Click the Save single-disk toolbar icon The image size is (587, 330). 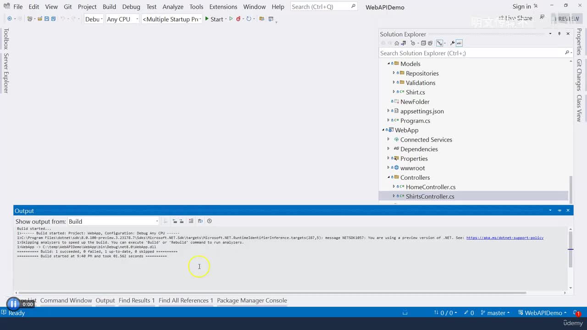click(46, 19)
